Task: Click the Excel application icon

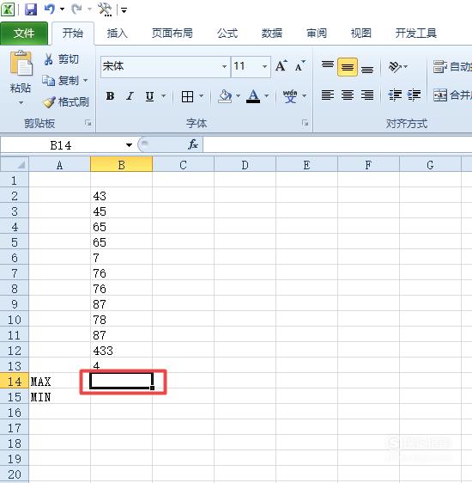Action: click(x=8, y=9)
